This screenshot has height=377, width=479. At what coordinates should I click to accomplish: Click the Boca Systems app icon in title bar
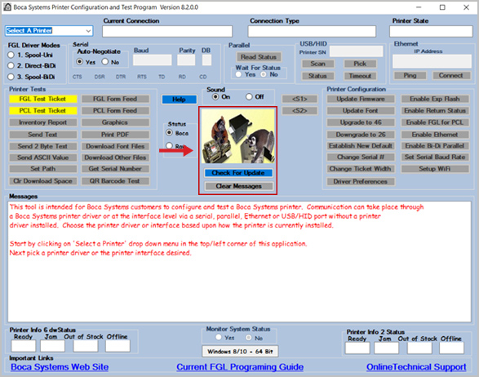click(x=7, y=7)
